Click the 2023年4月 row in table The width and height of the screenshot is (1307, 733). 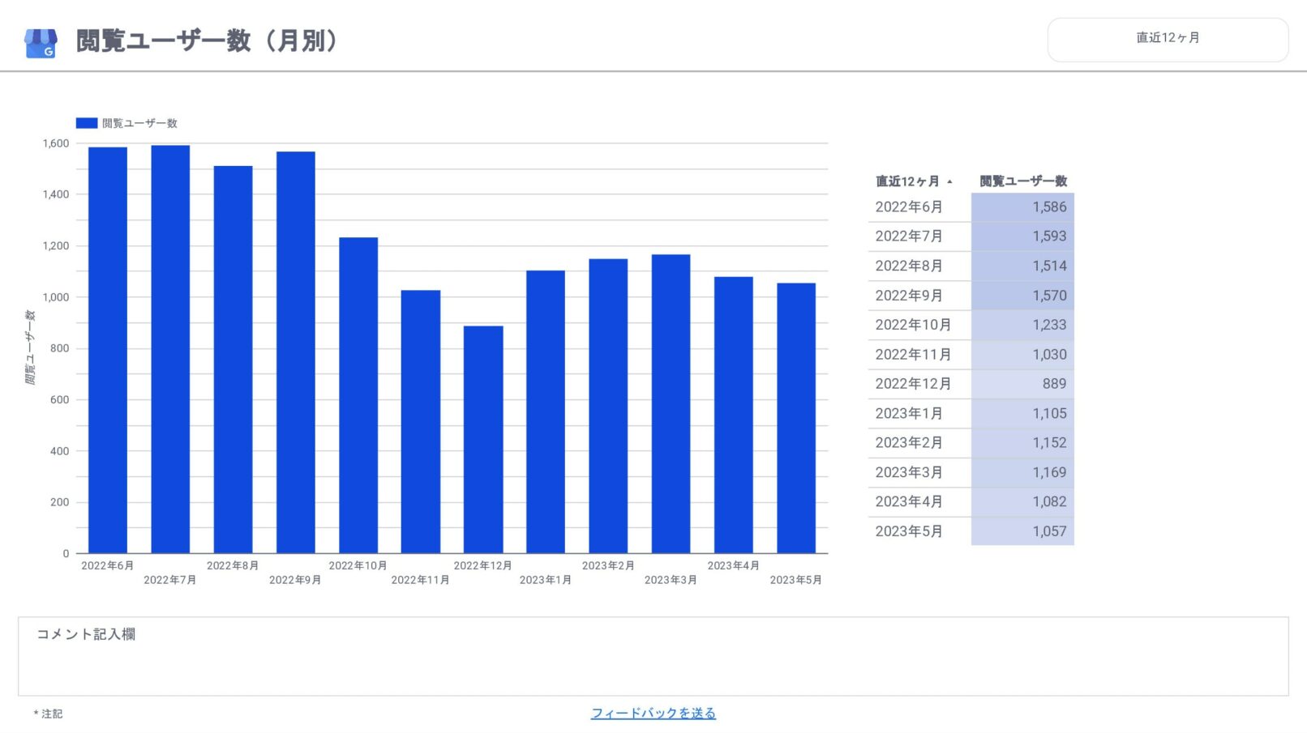pyautogui.click(x=909, y=502)
